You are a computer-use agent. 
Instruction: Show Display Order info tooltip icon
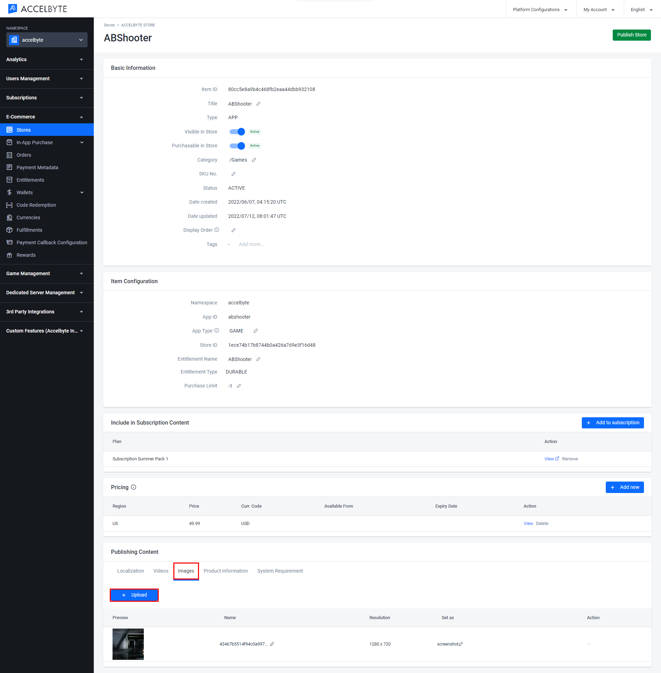coord(217,230)
